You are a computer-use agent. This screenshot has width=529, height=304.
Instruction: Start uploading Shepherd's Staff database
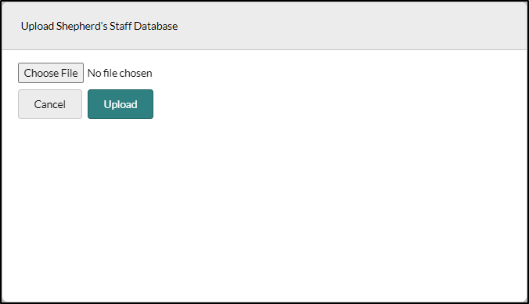(121, 104)
